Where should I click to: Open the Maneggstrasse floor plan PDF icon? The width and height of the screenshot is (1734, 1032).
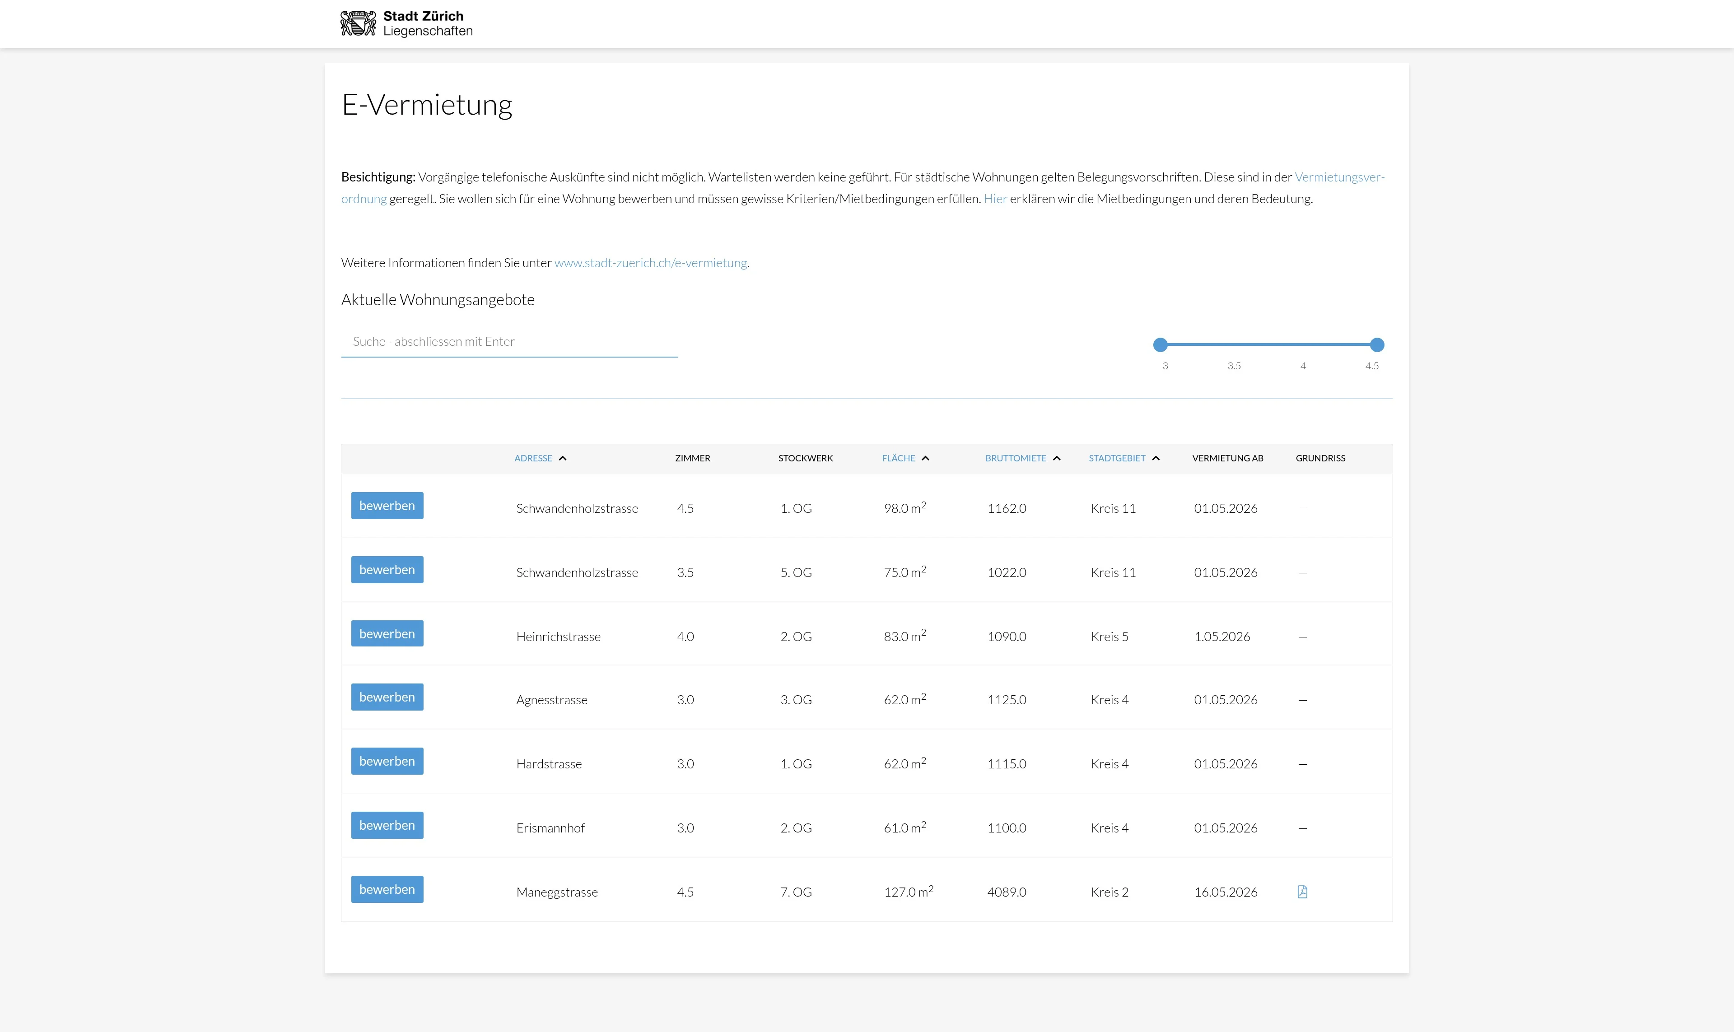click(1302, 892)
